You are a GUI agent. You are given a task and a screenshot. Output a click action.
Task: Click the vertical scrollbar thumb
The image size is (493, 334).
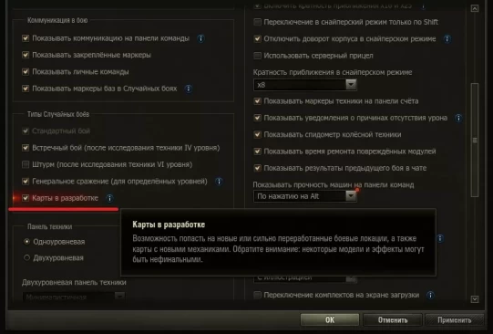[475, 141]
